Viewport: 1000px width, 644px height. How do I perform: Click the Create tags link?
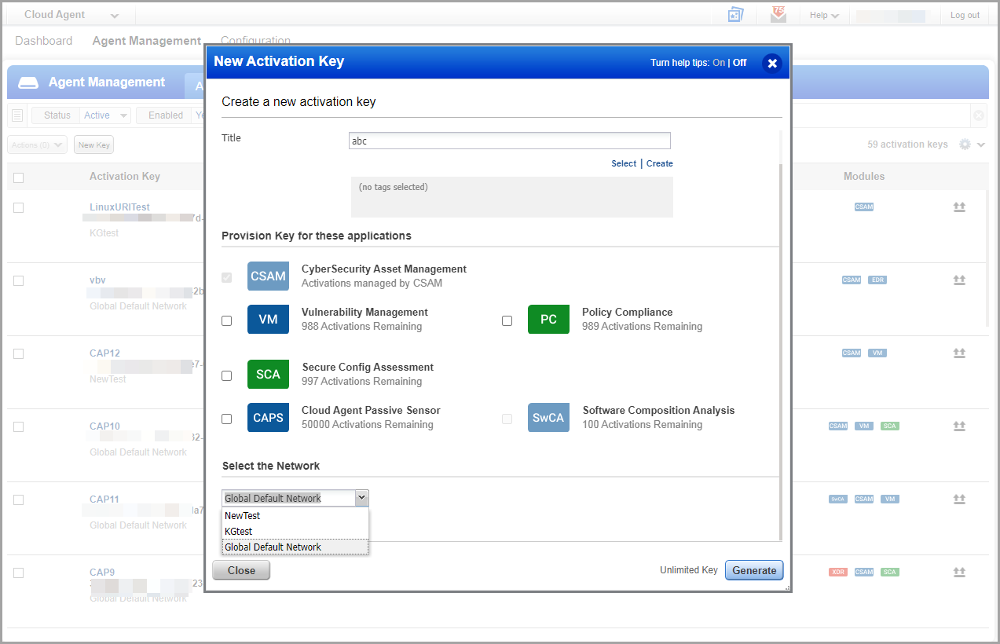tap(659, 163)
